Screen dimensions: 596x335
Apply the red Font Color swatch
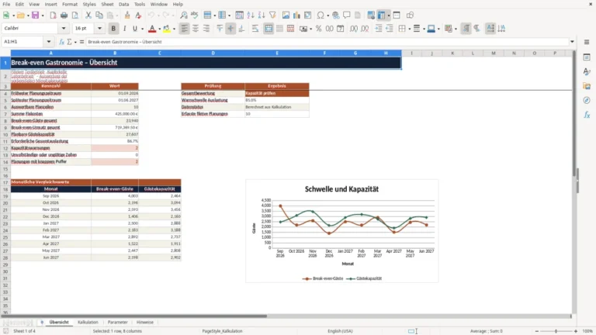[152, 29]
